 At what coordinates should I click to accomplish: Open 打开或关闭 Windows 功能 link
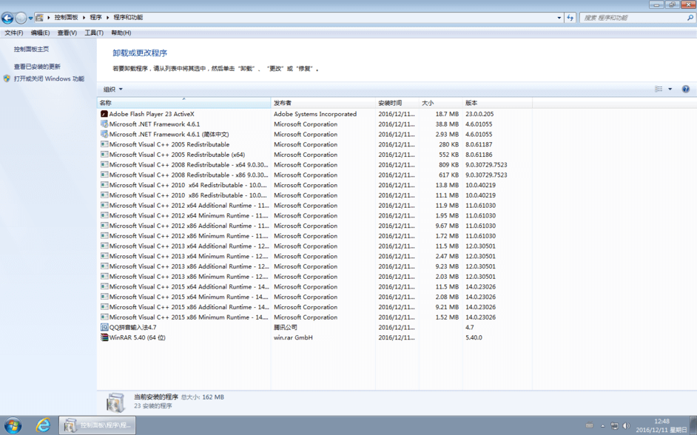pyautogui.click(x=49, y=78)
